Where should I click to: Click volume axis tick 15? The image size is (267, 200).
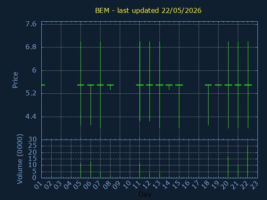[x=33, y=159]
